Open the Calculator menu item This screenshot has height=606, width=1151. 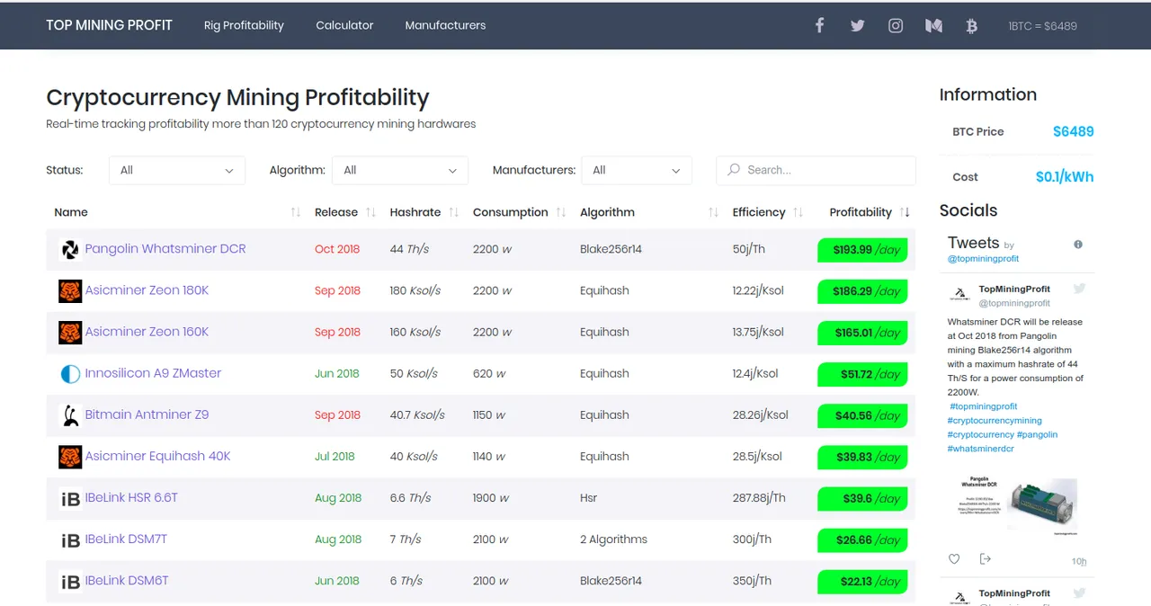[x=344, y=25]
